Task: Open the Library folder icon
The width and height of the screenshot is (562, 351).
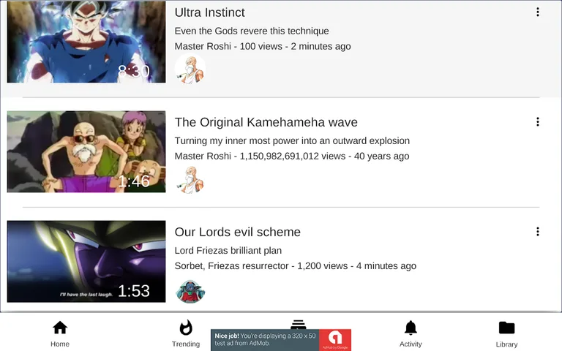Action: [x=506, y=328]
